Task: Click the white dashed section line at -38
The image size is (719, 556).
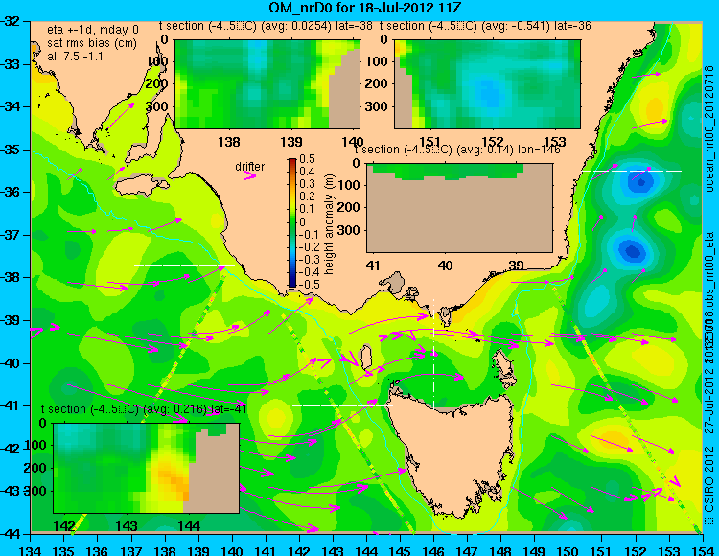Action: point(184,265)
